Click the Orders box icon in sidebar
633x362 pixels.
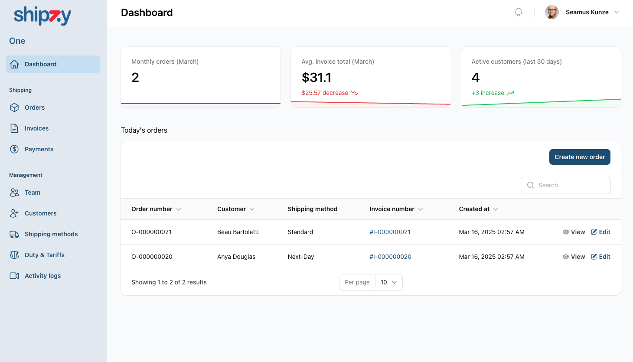coord(14,108)
